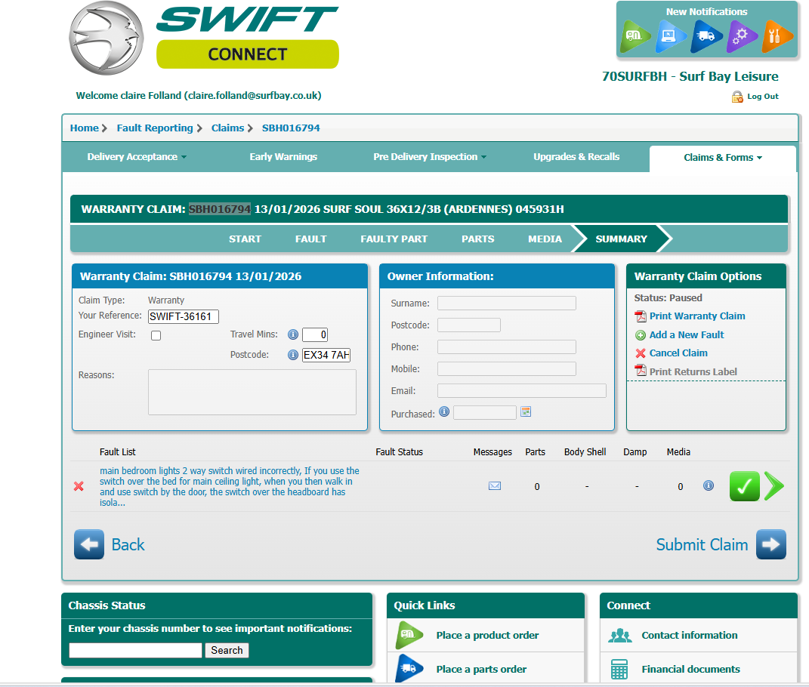Image resolution: width=809 pixels, height=687 pixels.
Task: Click the Submit Claim text
Action: 702,544
